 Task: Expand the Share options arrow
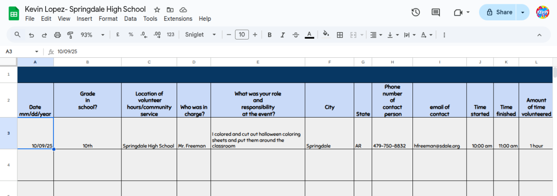tap(523, 12)
